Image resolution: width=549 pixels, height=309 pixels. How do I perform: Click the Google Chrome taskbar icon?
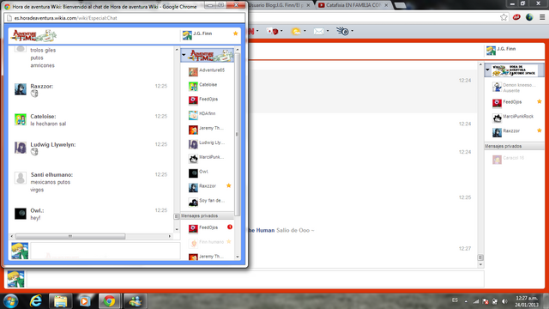109,301
